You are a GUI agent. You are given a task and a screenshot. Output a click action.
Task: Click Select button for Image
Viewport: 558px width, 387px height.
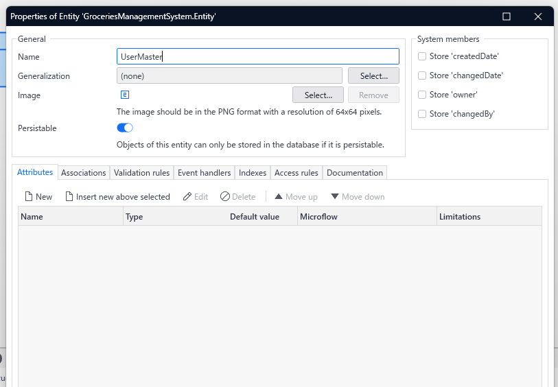tap(318, 95)
